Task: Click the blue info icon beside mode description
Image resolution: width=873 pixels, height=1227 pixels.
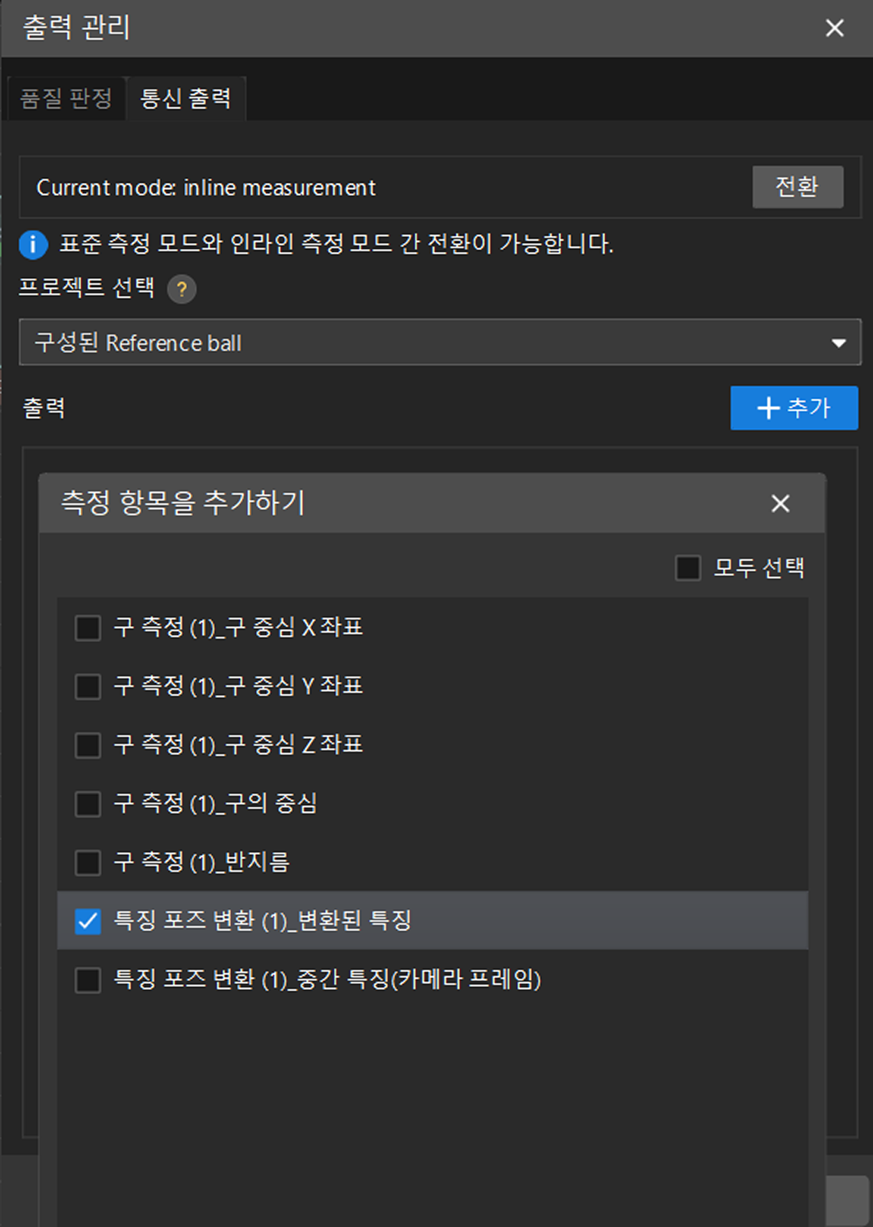Action: (x=33, y=245)
